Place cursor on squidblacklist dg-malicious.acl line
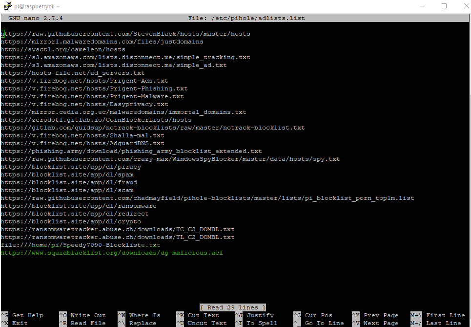 [112, 253]
